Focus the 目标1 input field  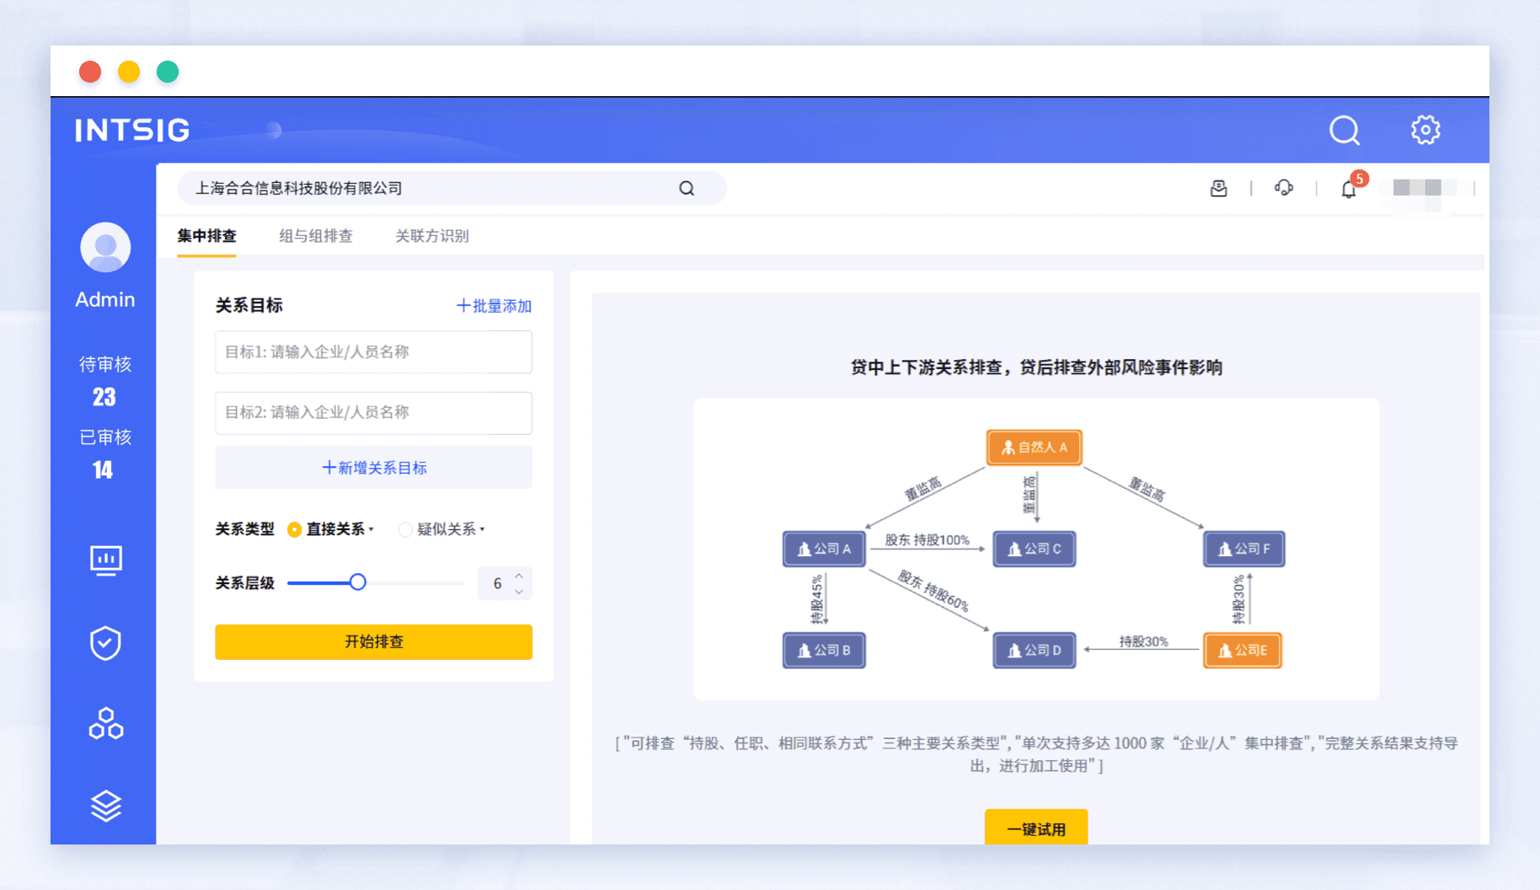pyautogui.click(x=374, y=351)
